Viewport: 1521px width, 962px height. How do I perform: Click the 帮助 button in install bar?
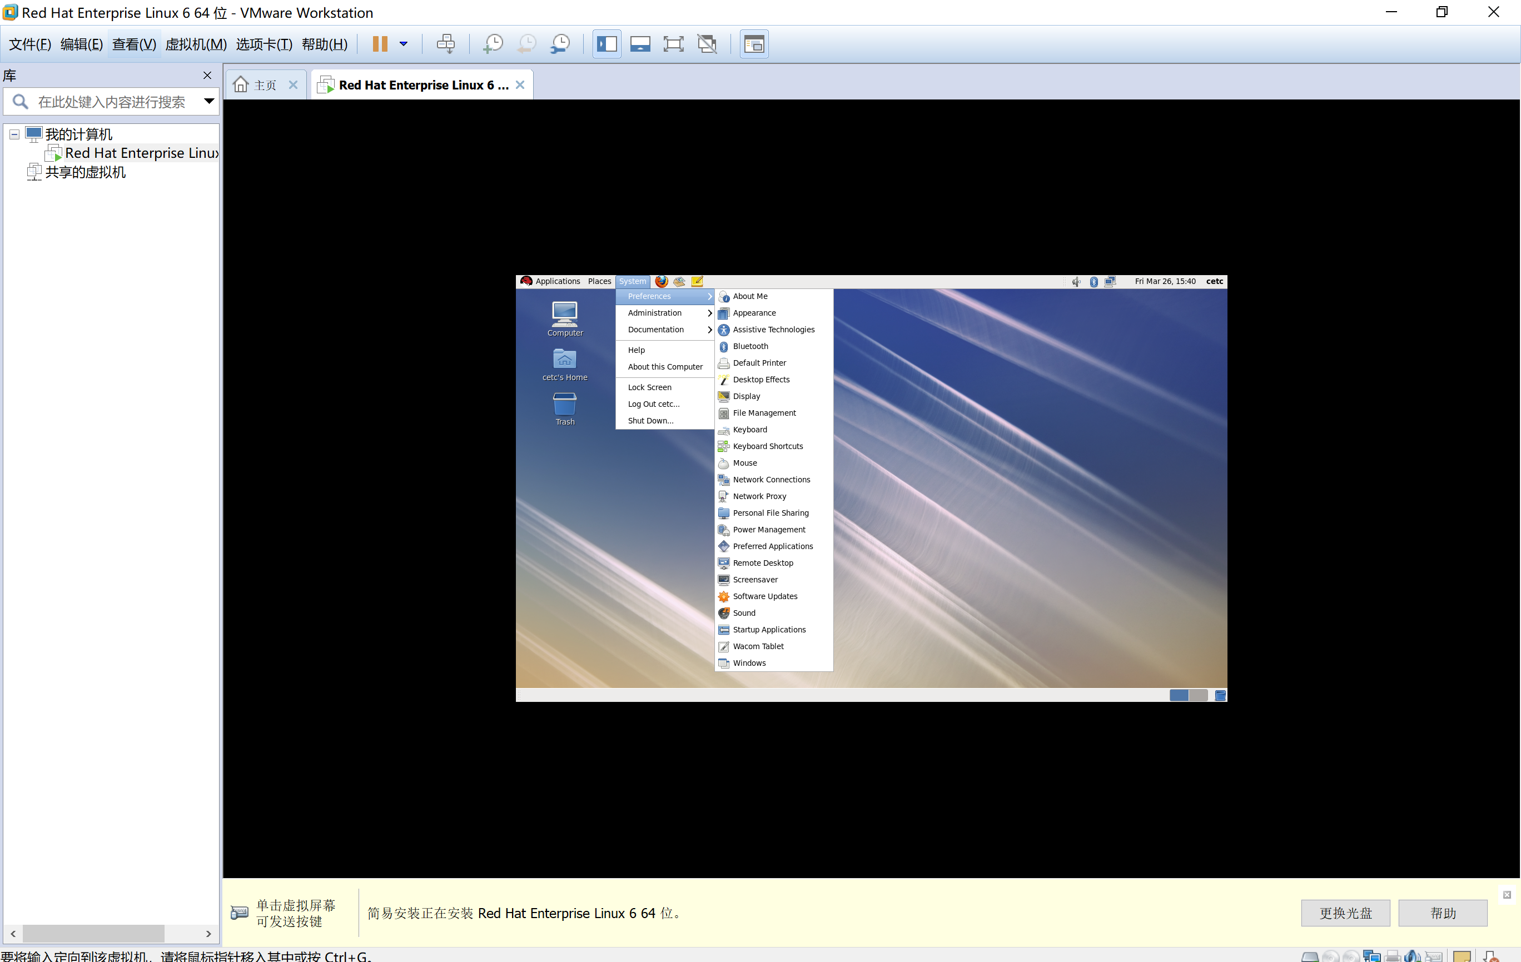1443,913
